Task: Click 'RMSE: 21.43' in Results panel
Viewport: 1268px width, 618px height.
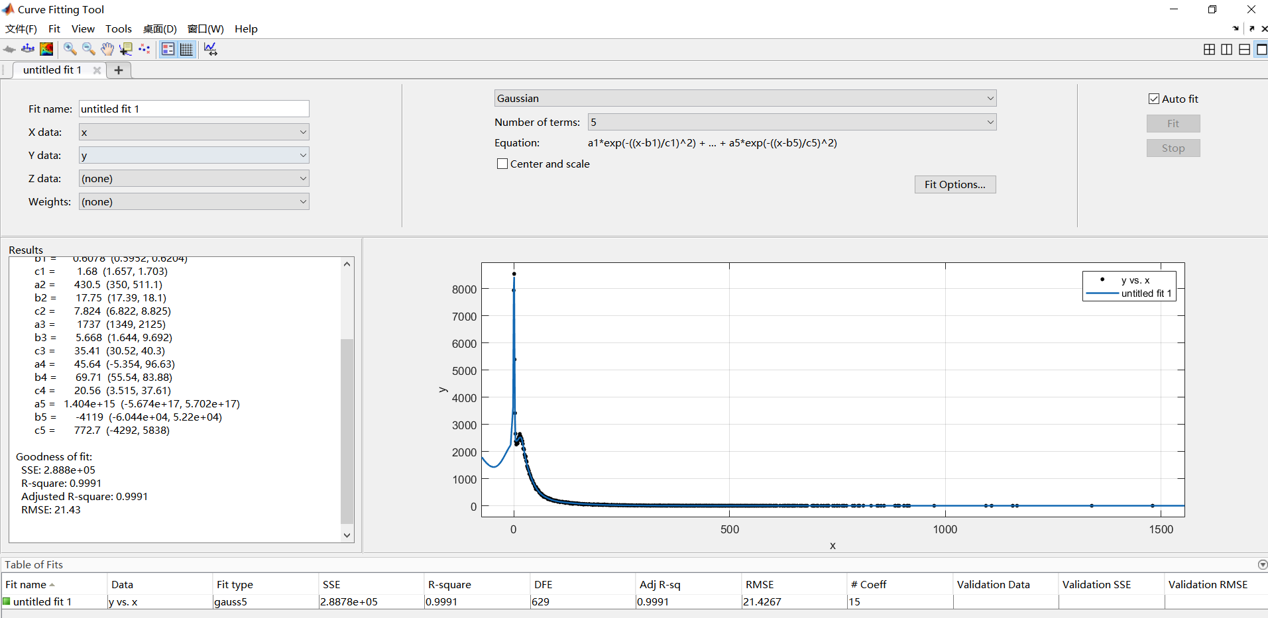Action: point(51,509)
